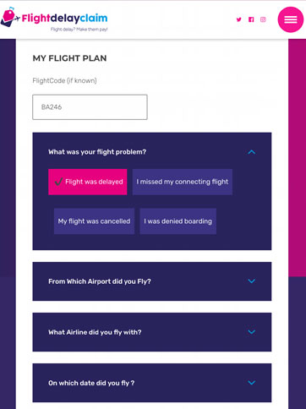Expand the flight date chevron
Image resolution: width=306 pixels, height=409 pixels.
[251, 383]
